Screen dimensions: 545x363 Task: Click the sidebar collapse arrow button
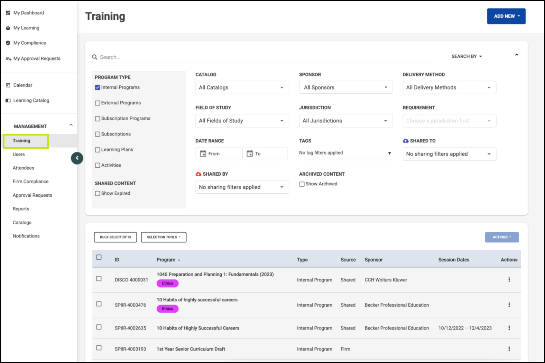[x=77, y=158]
